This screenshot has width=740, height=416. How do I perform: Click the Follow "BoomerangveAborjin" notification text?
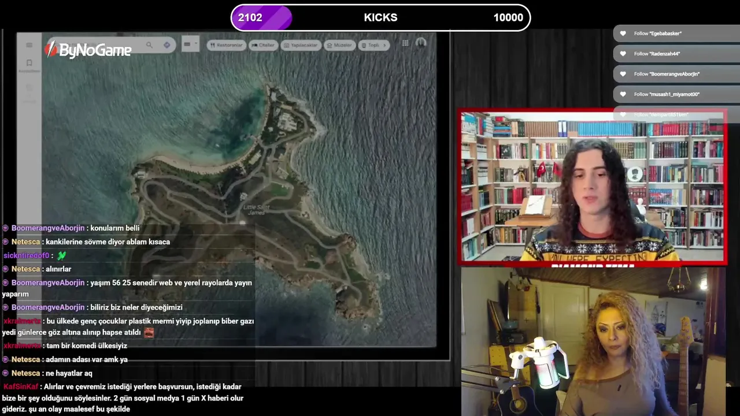[x=667, y=74]
